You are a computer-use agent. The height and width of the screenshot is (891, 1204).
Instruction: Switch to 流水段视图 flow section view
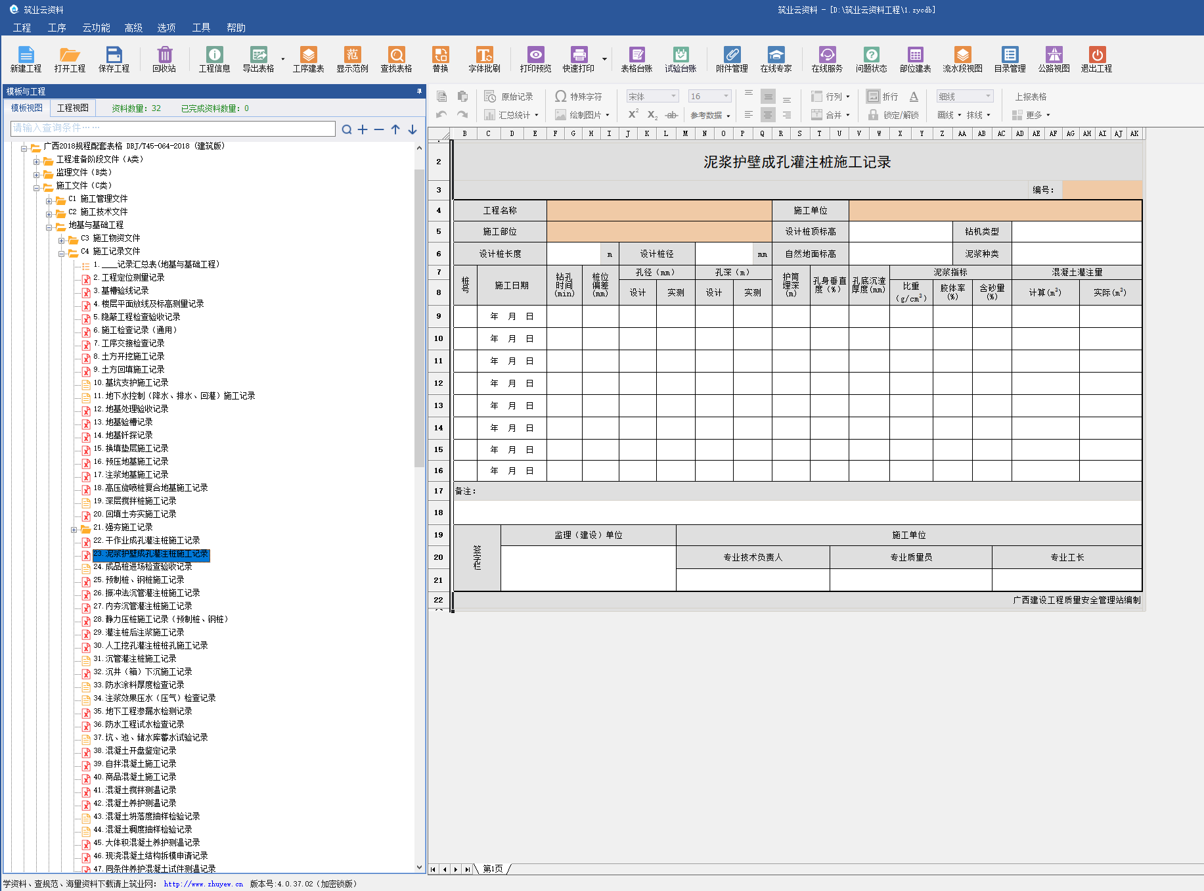pos(962,59)
